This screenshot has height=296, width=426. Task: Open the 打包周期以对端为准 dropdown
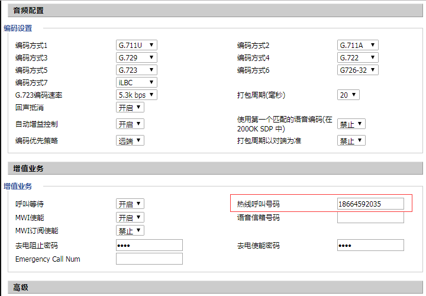click(351, 140)
